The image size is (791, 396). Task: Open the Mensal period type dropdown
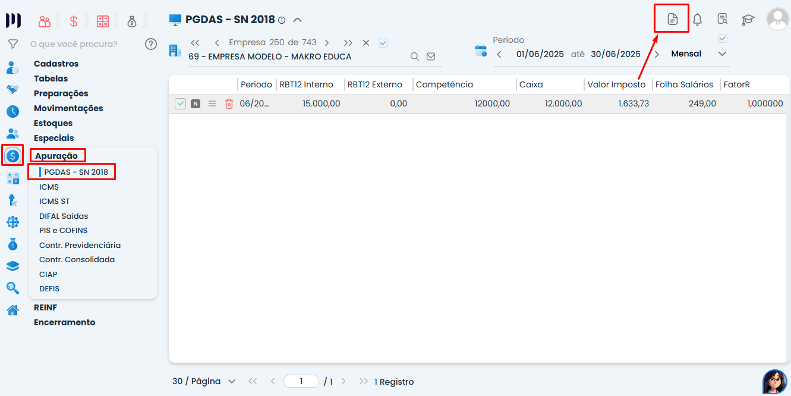coord(722,54)
